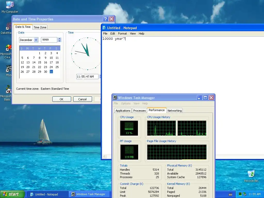Switch to the Processes tab
The height and width of the screenshot is (198, 264).
pos(139,111)
